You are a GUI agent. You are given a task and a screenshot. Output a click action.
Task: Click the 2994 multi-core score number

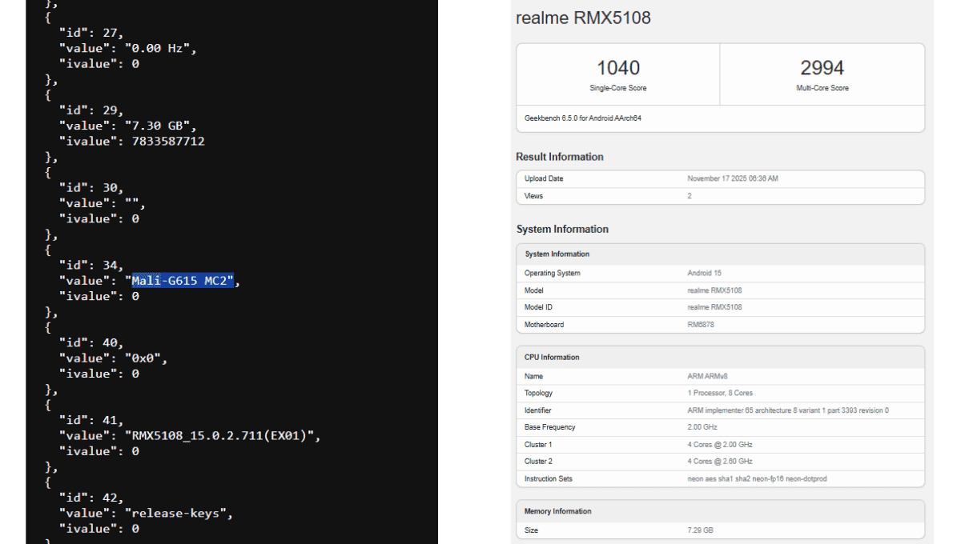(822, 68)
